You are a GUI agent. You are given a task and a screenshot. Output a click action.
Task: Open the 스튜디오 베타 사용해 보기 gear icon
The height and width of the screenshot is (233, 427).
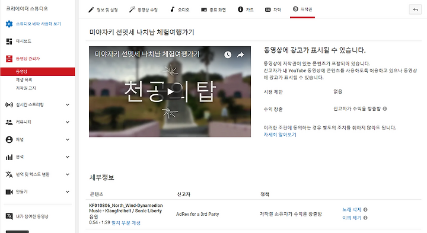(9, 24)
